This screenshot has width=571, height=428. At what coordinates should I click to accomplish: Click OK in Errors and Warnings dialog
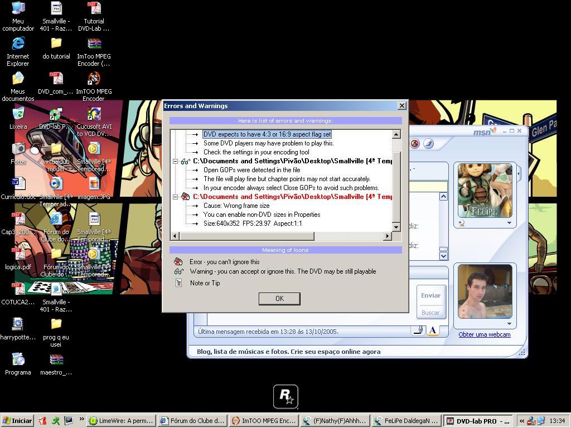(279, 299)
